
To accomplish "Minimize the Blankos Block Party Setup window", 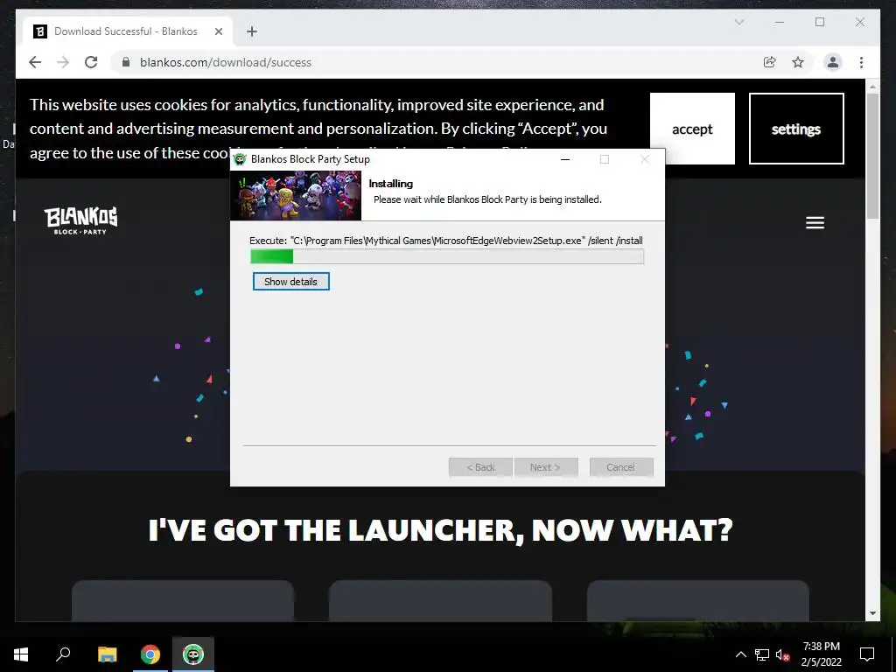I will coord(565,159).
